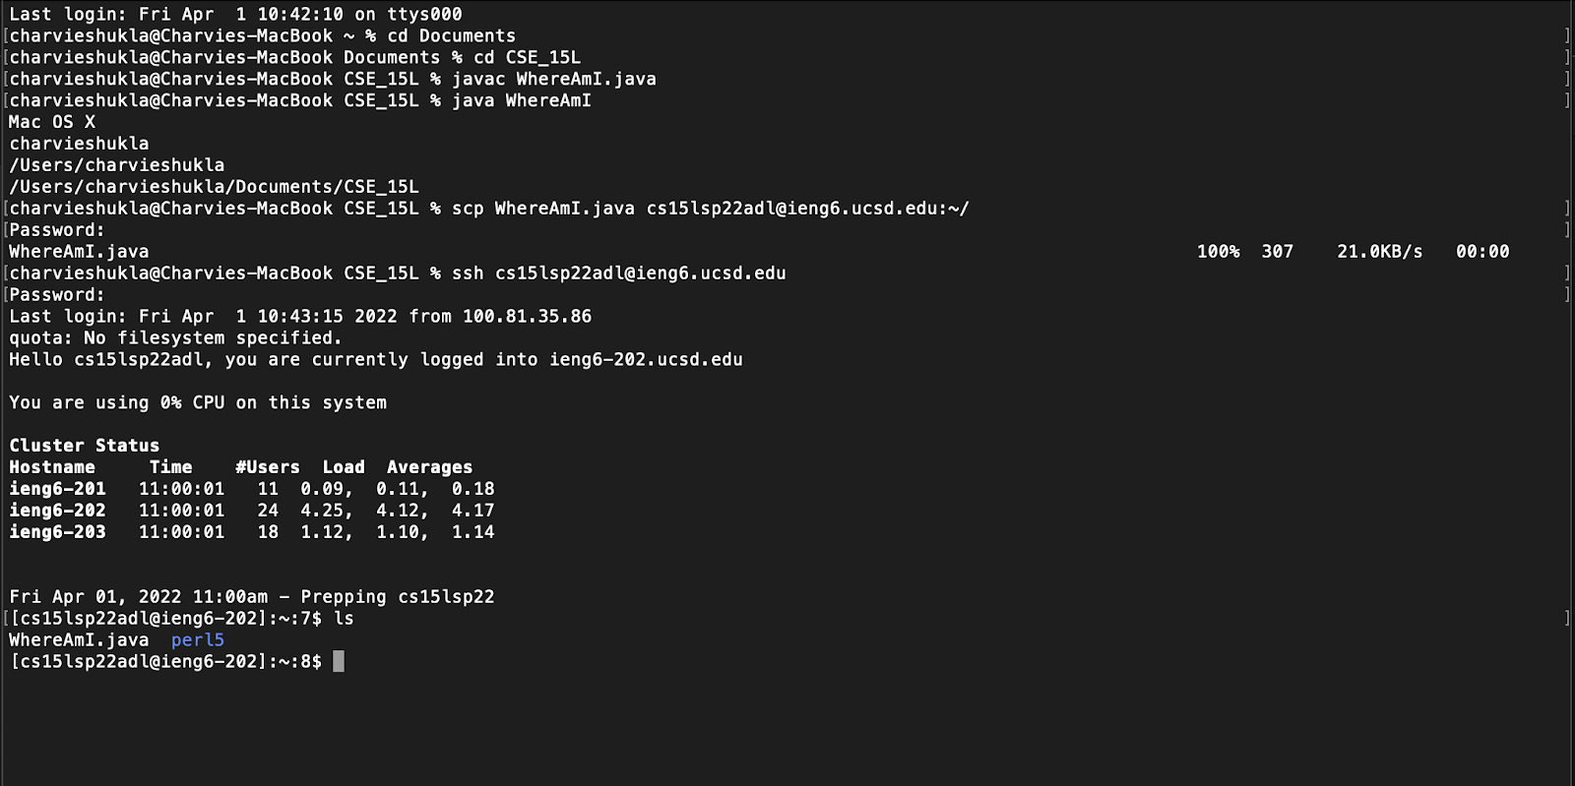Viewport: 1575px width, 786px height.
Task: Click WhereAmI.java in the ls output
Action: click(79, 639)
